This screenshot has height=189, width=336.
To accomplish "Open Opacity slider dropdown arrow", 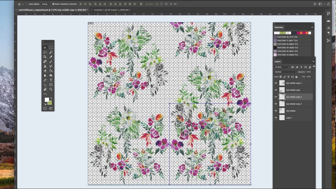I will [313, 72].
